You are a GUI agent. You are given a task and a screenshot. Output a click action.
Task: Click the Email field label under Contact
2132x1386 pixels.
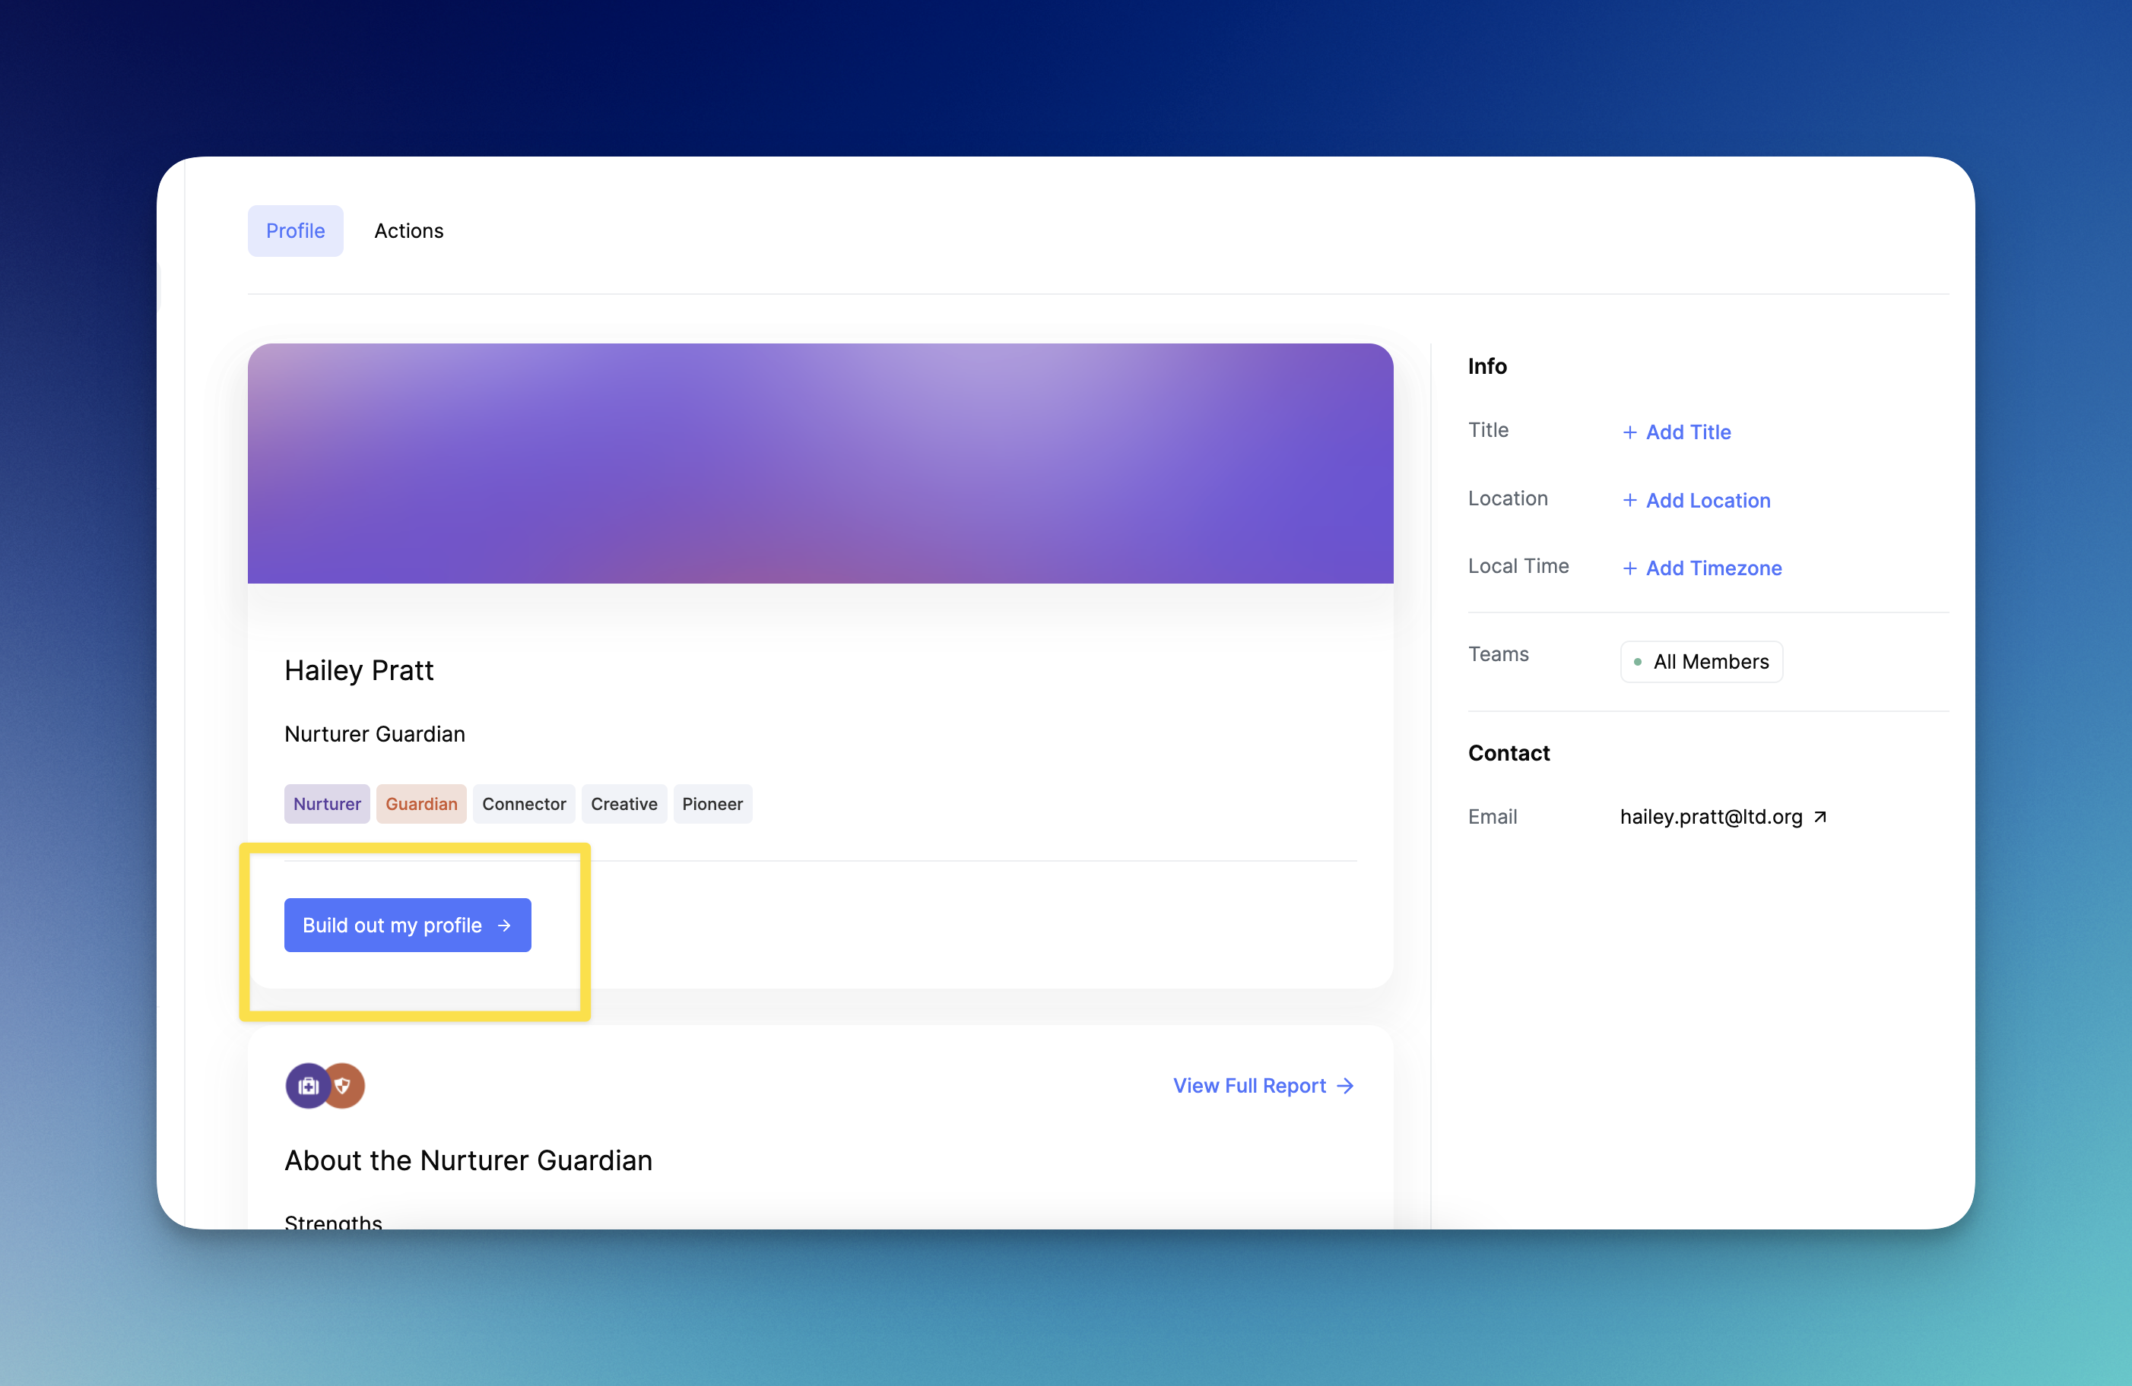(x=1493, y=817)
